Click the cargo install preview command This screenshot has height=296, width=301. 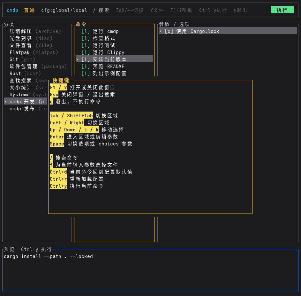(48, 256)
